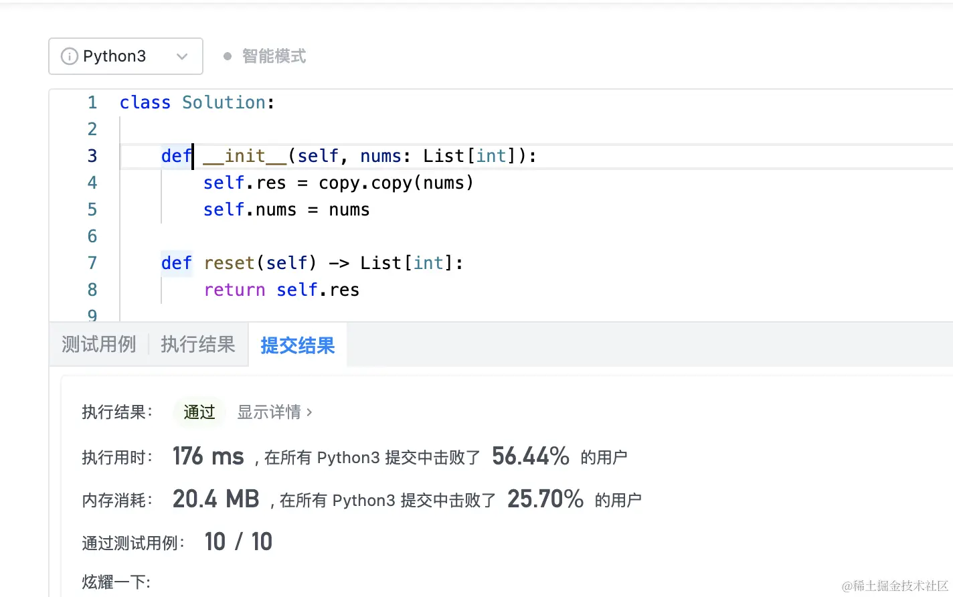Viewport: 953px width, 597px height.
Task: Select the 提交结果 tab
Action: click(297, 345)
